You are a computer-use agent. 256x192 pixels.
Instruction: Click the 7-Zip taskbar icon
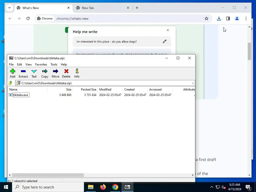[127, 187]
